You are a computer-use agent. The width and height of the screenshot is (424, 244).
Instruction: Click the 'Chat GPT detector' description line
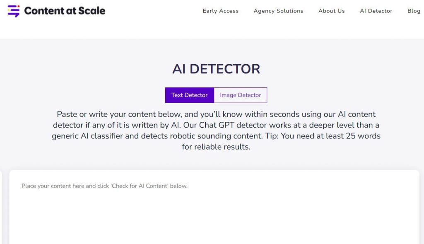(216, 125)
